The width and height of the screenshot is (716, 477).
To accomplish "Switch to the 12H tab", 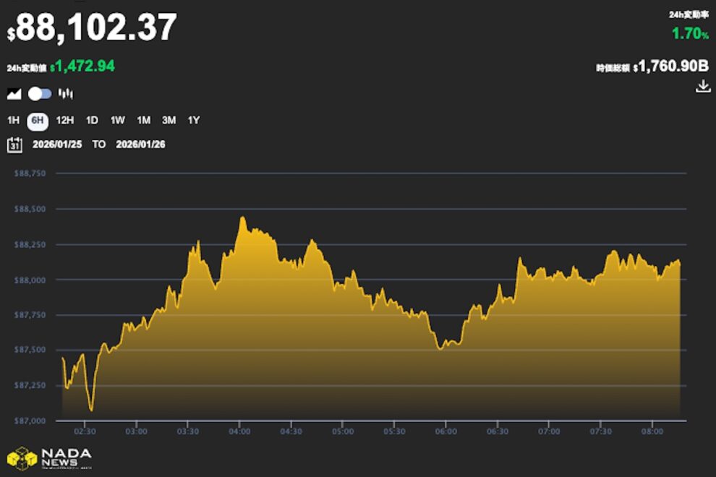I will point(65,121).
